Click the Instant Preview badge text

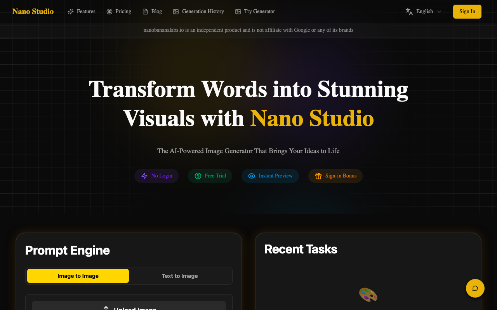tap(276, 176)
